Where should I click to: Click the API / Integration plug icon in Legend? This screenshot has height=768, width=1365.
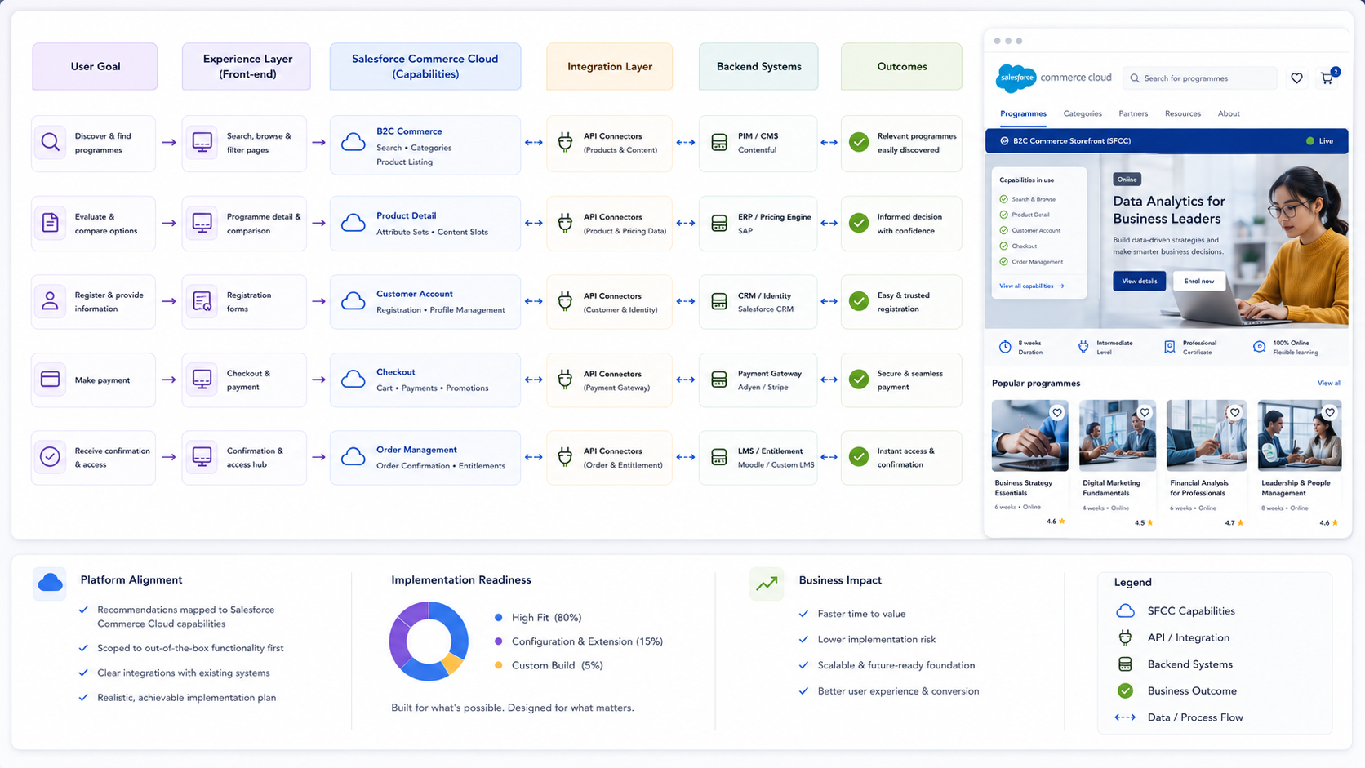click(x=1125, y=637)
